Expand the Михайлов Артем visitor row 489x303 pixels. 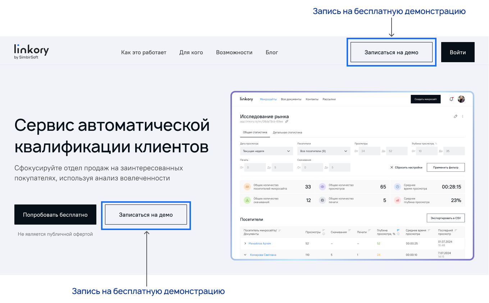click(x=245, y=243)
